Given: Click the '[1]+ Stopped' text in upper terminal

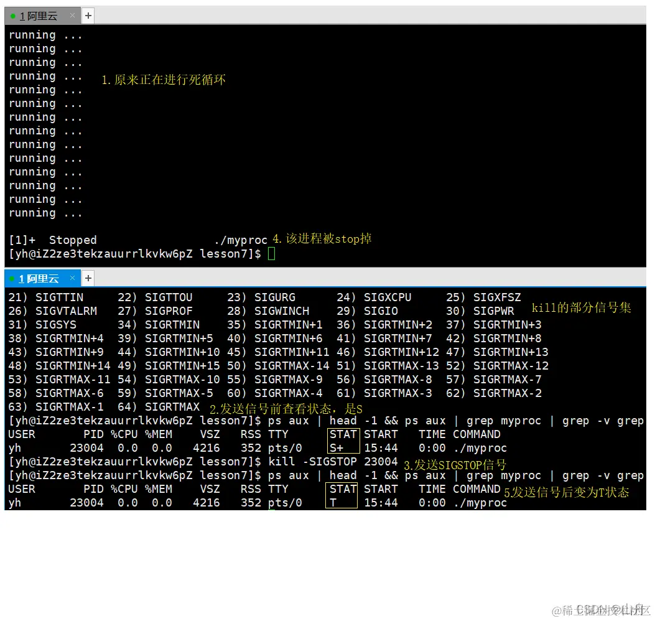Looking at the screenshot, I should (53, 240).
